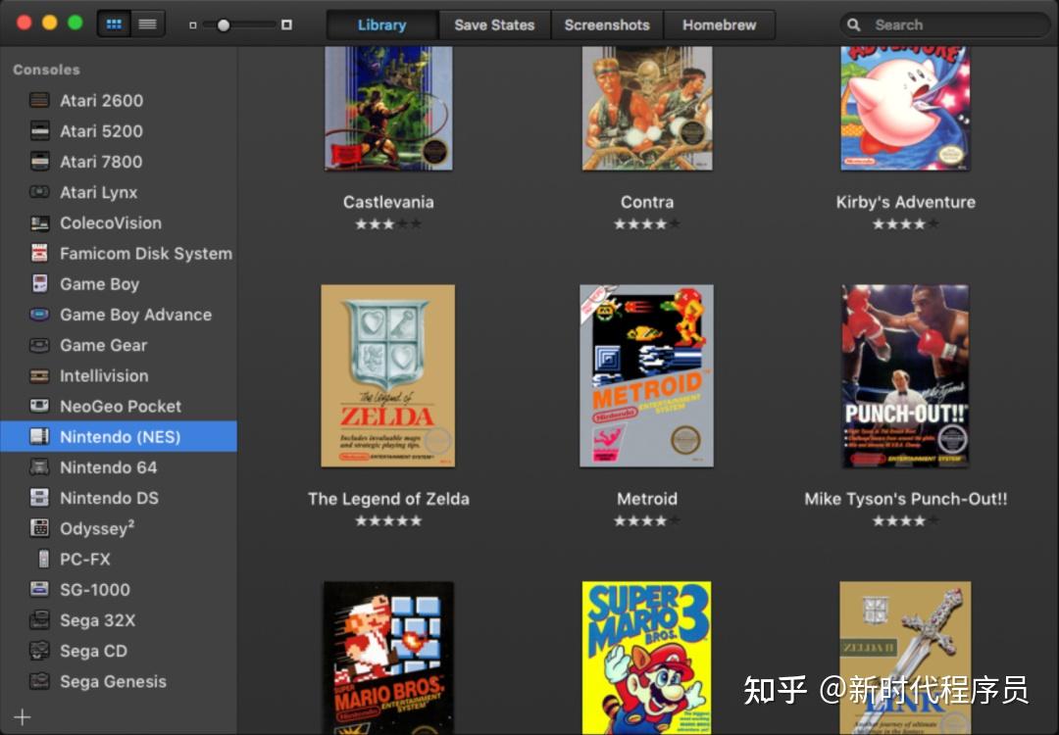Click the Game Boy handheld icon

click(40, 283)
